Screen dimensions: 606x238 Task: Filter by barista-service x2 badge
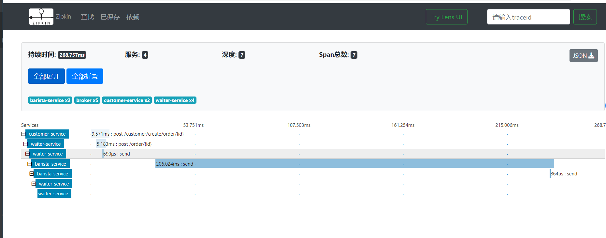click(x=50, y=100)
